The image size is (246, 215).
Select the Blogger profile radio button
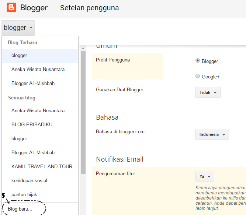198,61
